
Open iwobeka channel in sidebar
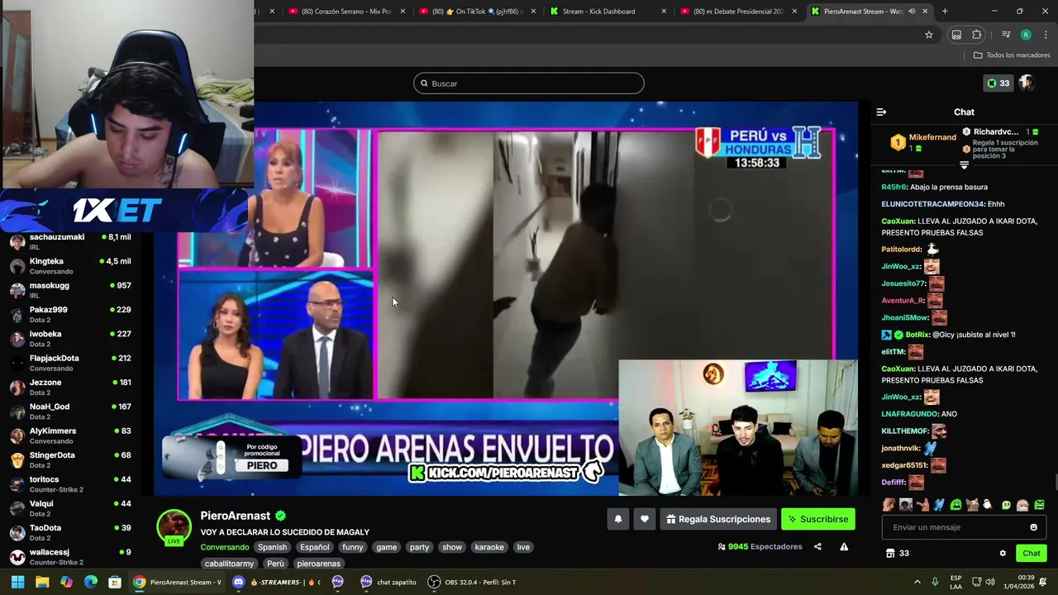click(70, 339)
